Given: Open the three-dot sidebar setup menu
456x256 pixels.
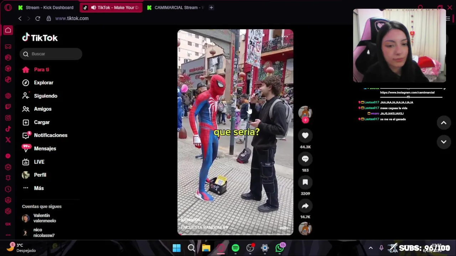Looking at the screenshot, I should 8,235.
